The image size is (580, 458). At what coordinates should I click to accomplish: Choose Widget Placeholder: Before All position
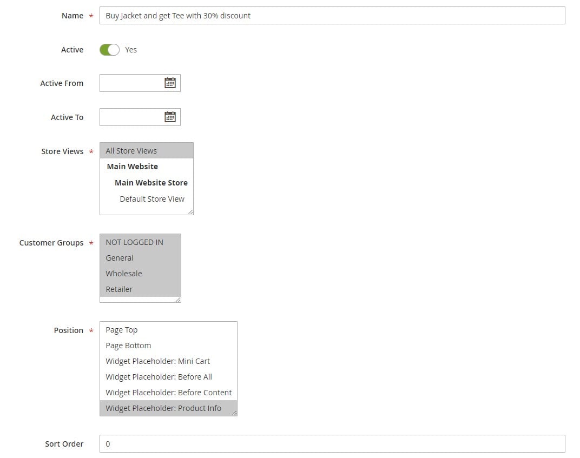[168, 377]
